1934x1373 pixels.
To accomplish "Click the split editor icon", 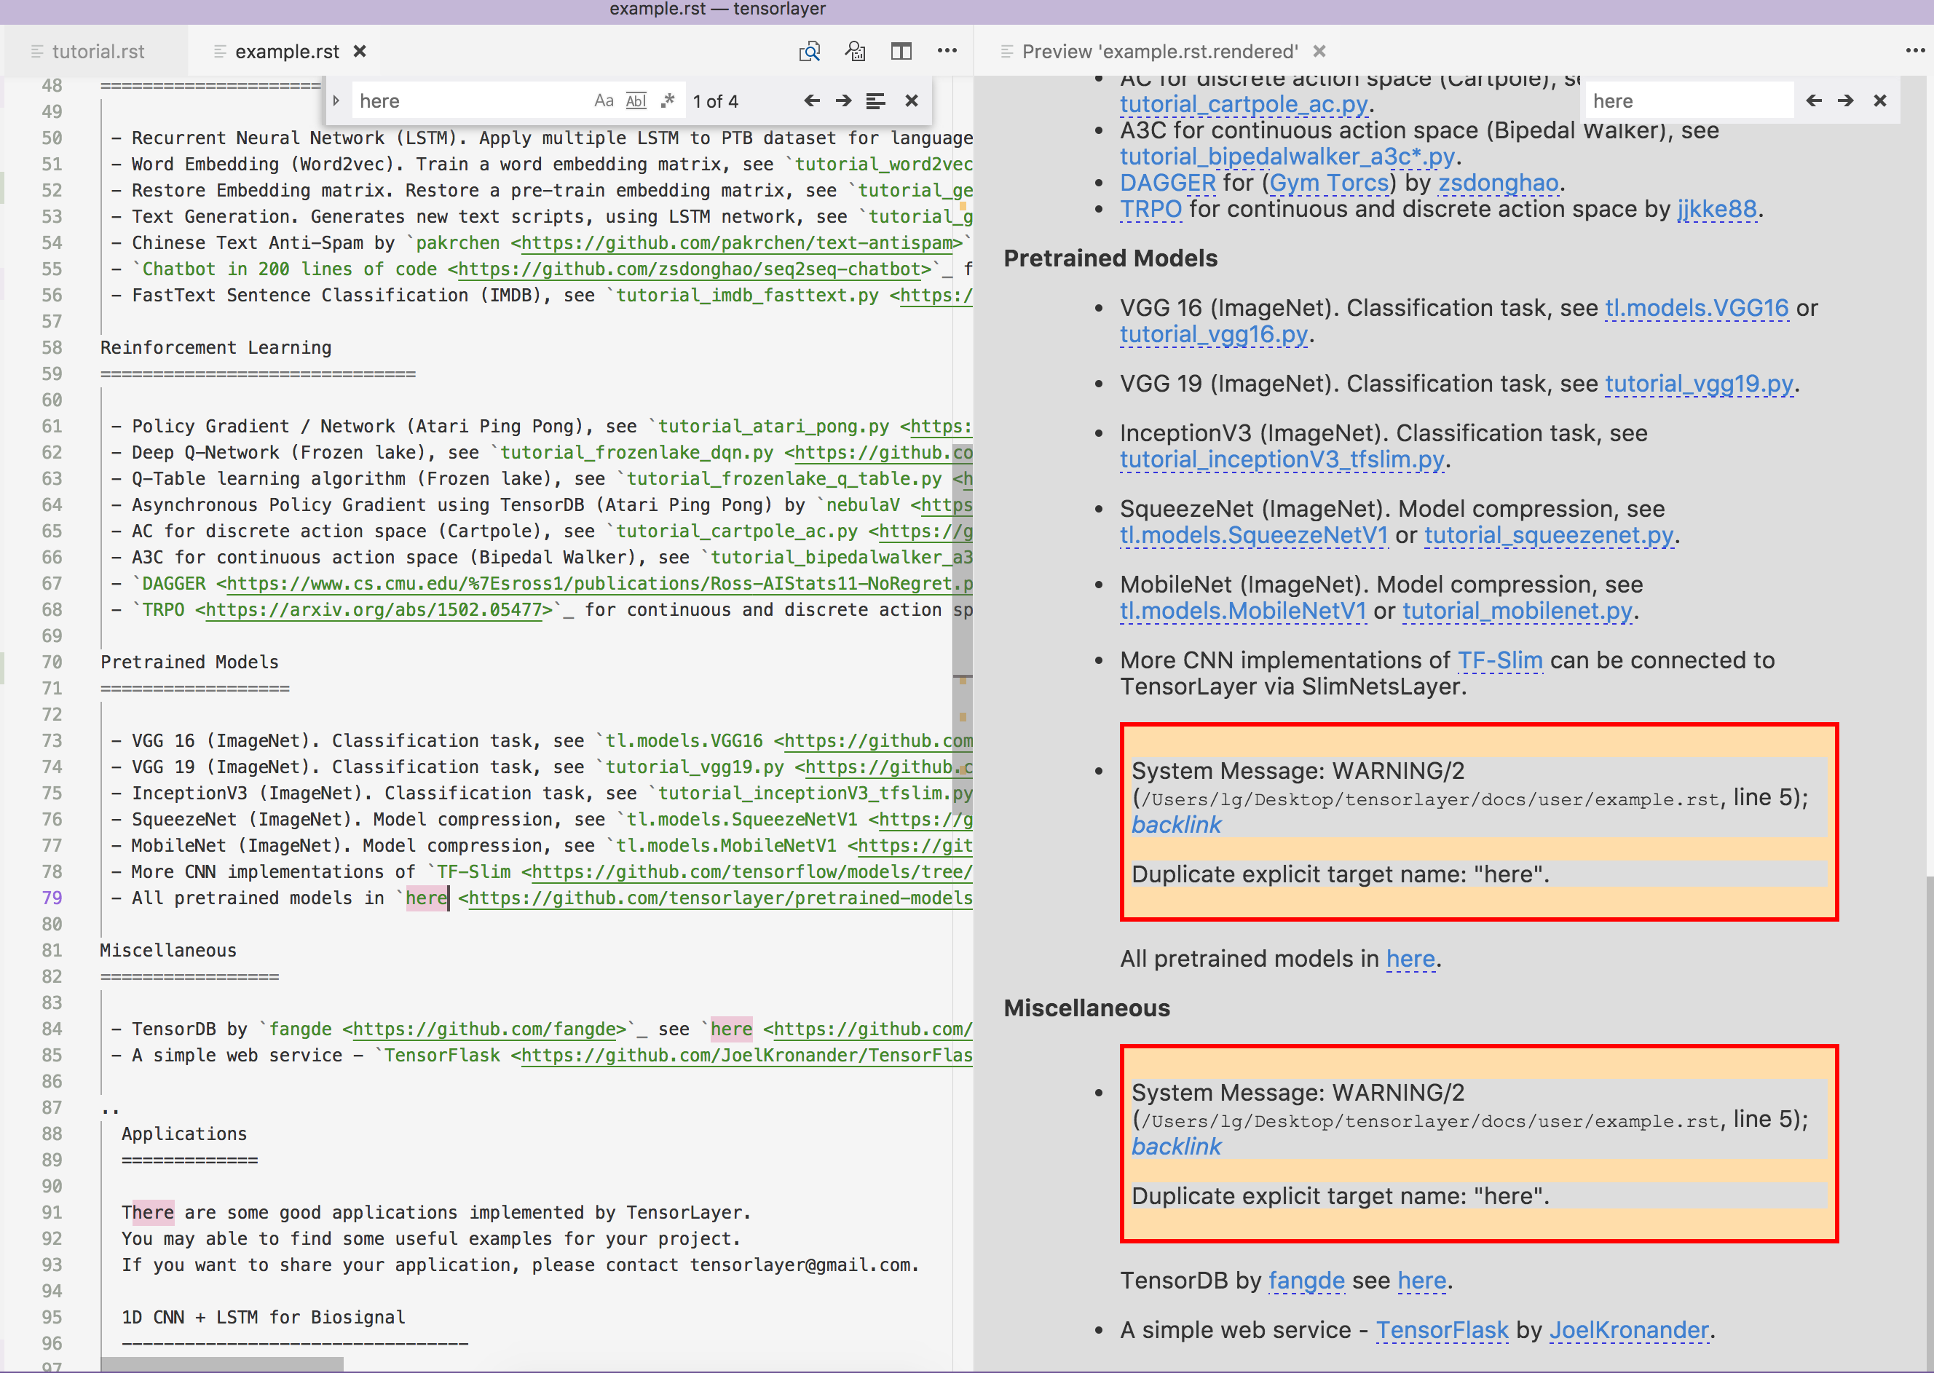I will tap(901, 52).
